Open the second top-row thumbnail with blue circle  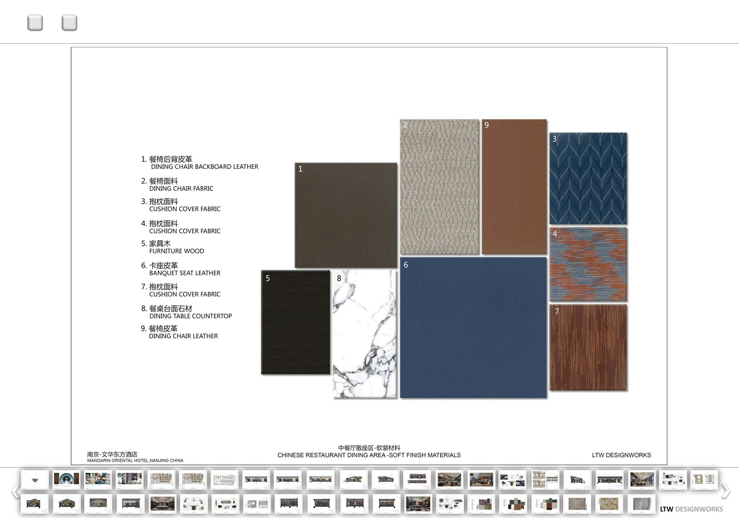(x=67, y=480)
